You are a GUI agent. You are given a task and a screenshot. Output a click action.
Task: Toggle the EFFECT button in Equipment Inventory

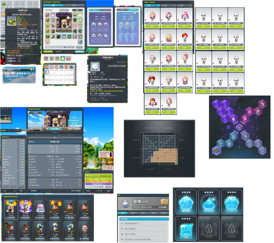tap(64, 10)
